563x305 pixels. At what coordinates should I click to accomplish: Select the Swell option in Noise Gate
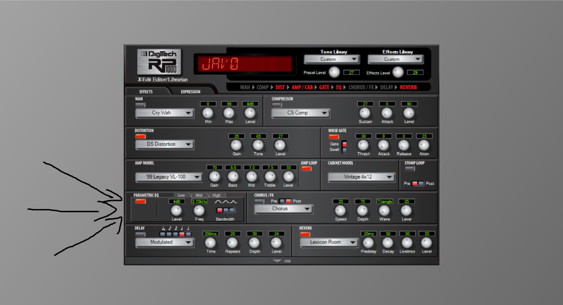pos(345,150)
